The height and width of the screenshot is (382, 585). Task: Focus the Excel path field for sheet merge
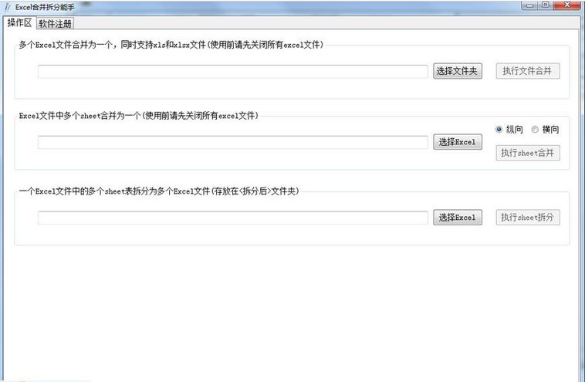(x=233, y=142)
